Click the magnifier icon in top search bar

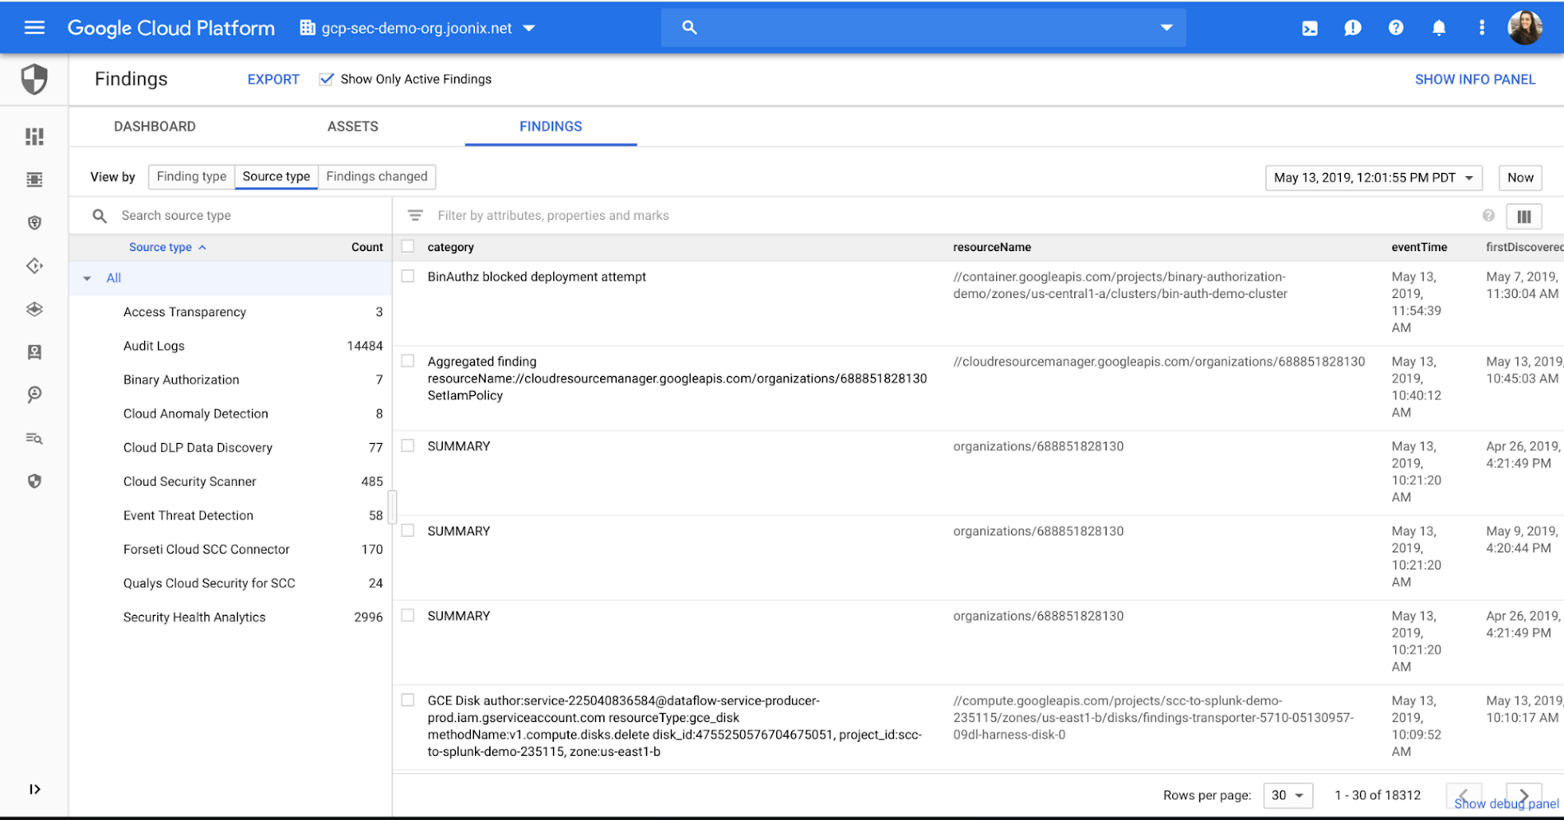(x=690, y=28)
